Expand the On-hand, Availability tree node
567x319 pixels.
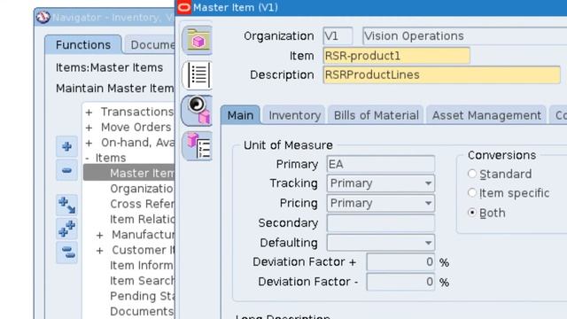click(x=89, y=143)
